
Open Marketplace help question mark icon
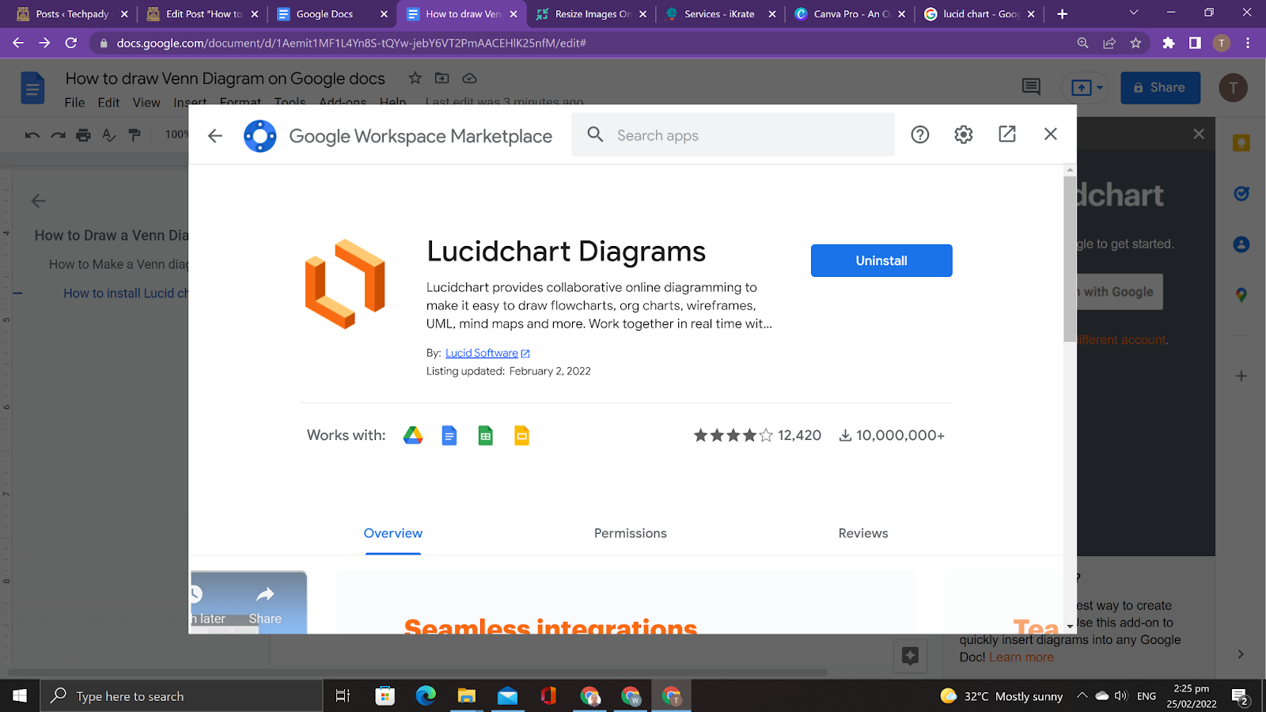click(x=919, y=134)
